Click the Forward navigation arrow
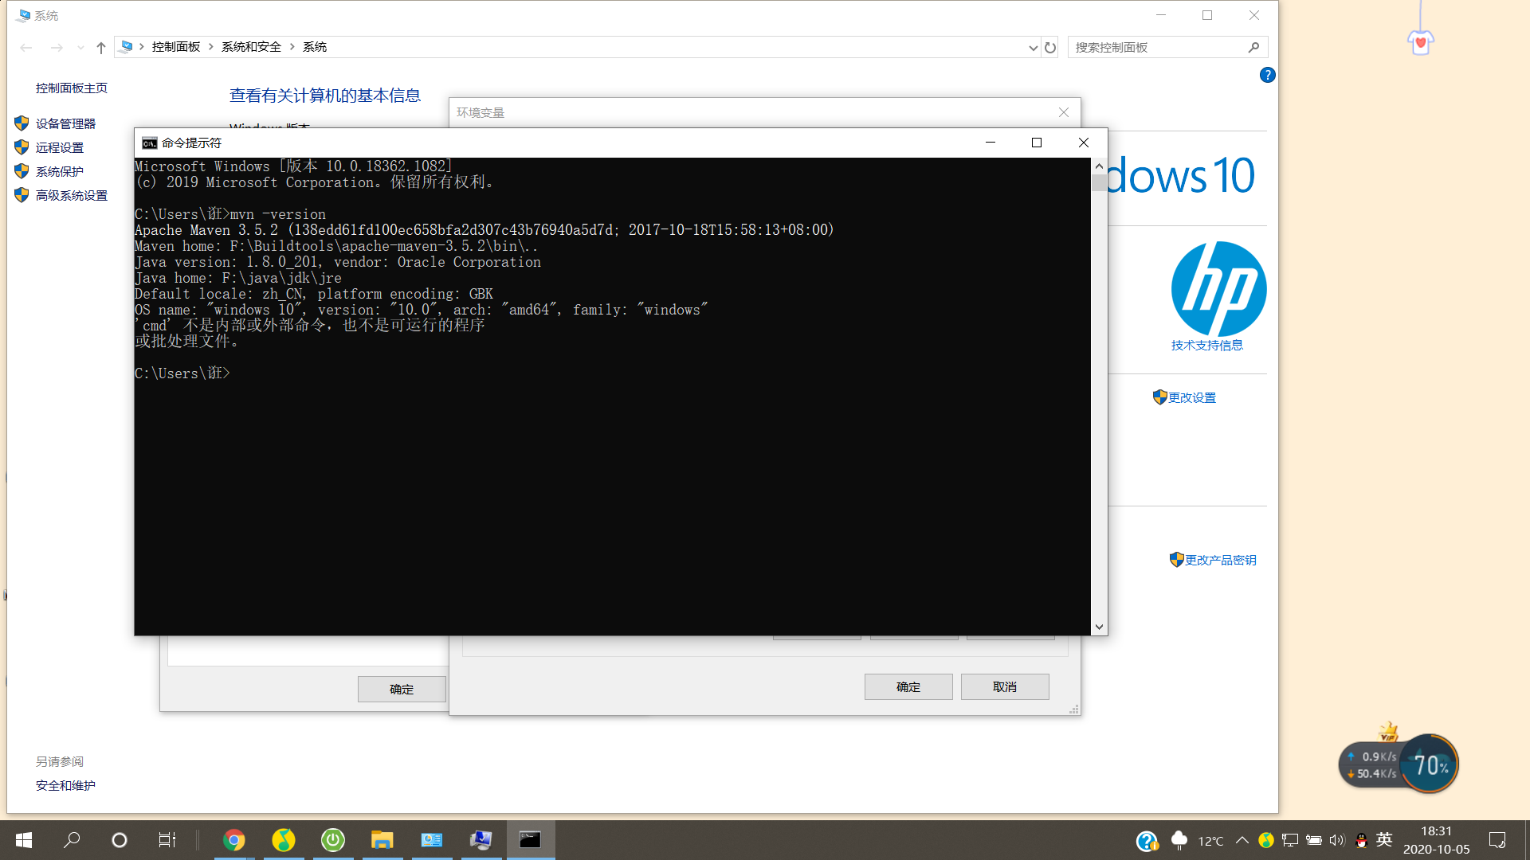This screenshot has width=1530, height=860. (57, 47)
